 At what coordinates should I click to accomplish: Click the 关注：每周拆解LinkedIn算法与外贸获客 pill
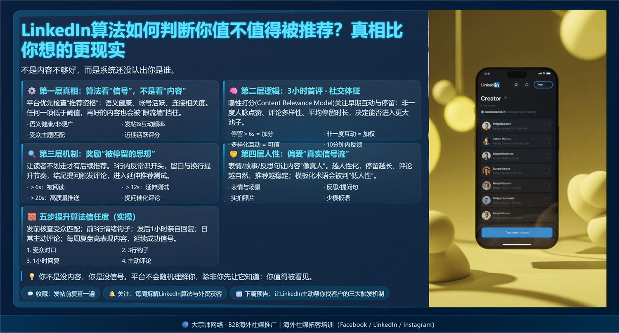[x=165, y=294]
